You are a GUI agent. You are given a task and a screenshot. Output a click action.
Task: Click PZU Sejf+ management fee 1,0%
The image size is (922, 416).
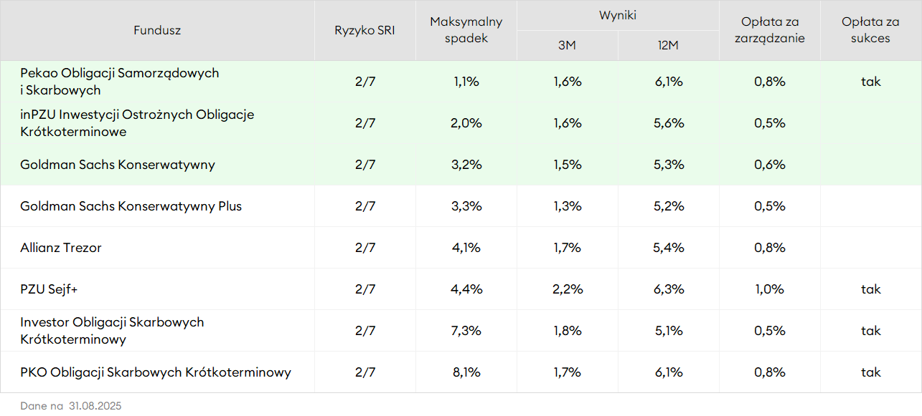769,289
